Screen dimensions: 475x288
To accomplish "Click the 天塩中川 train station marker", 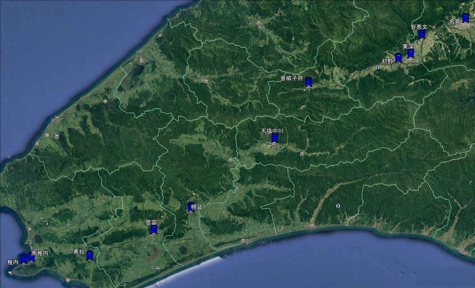I will click(275, 138).
